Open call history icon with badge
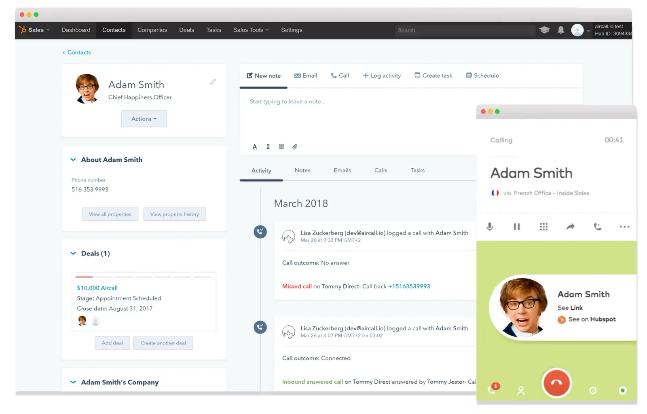Viewport: 647px width, 414px height. click(x=493, y=389)
